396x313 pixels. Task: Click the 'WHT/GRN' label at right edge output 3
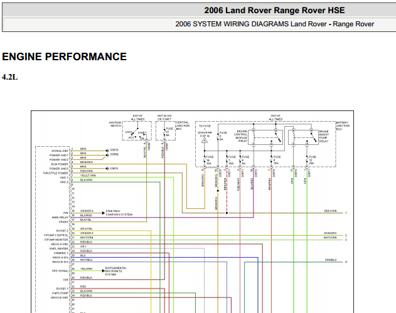coord(330,238)
